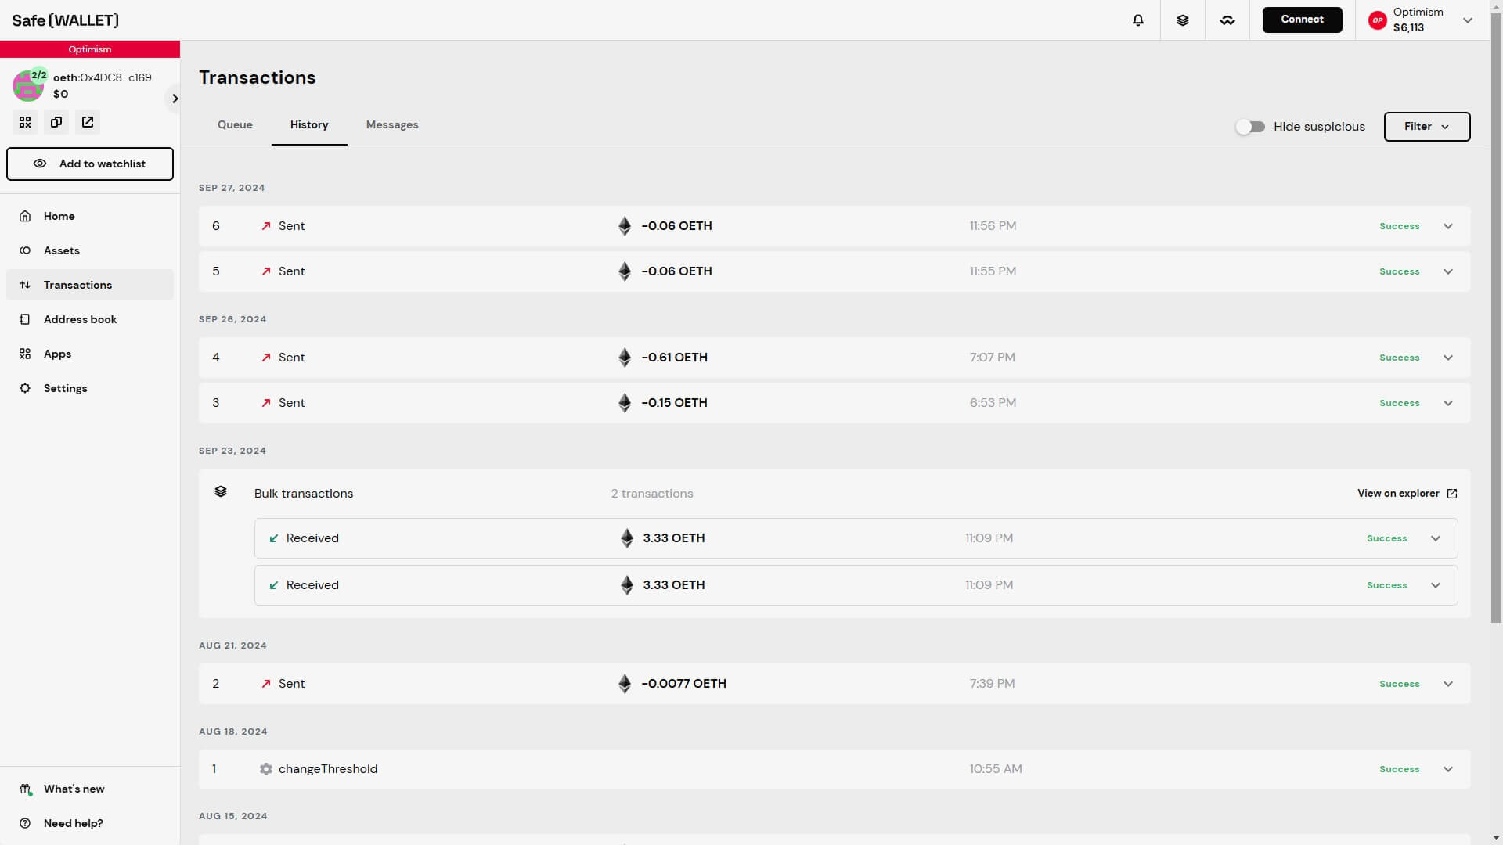
Task: Open the Messages tab
Action: click(x=392, y=125)
